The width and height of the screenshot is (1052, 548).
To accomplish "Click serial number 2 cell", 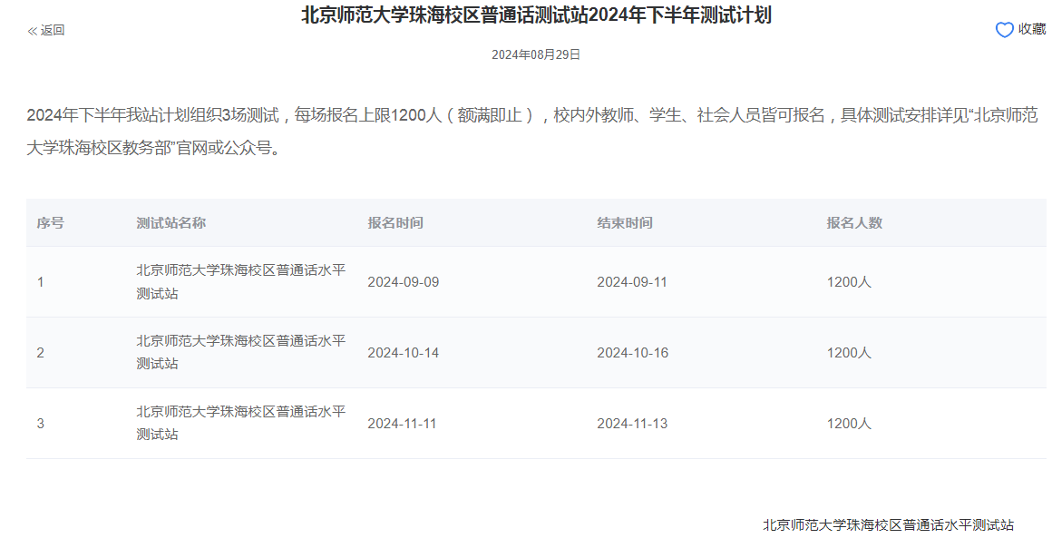I will point(40,353).
